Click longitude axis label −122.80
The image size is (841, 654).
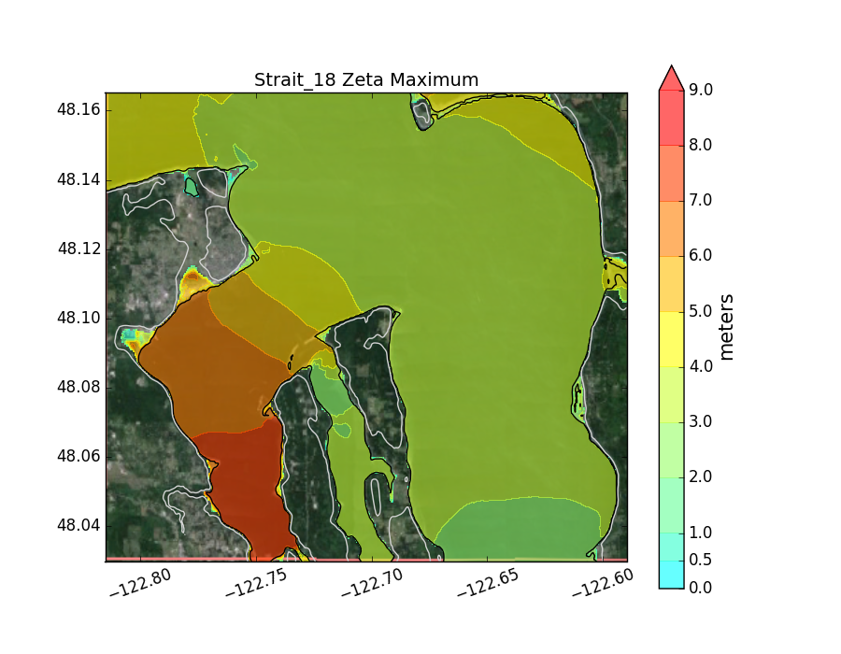(x=140, y=583)
